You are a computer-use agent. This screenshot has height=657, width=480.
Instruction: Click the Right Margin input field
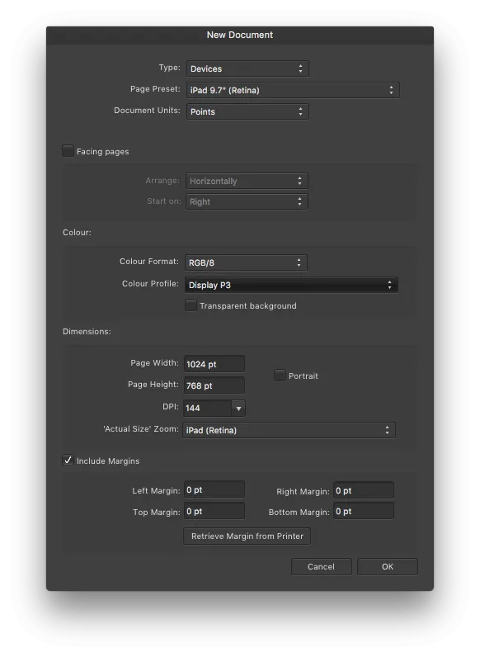(364, 490)
